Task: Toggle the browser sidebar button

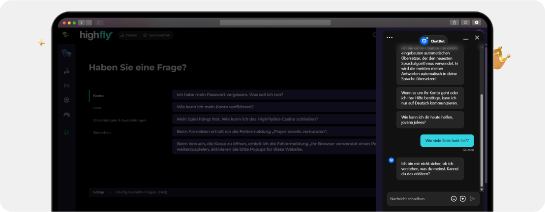Action: (x=99, y=23)
